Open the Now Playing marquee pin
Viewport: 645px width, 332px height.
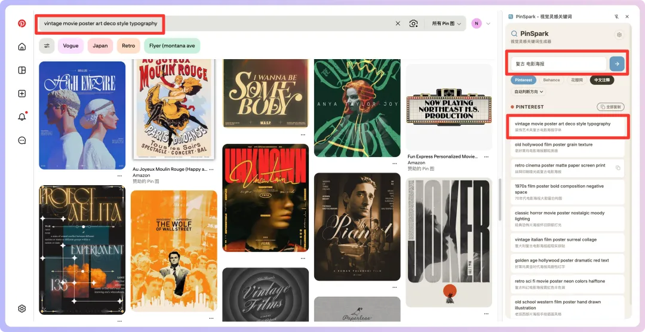[x=449, y=107]
